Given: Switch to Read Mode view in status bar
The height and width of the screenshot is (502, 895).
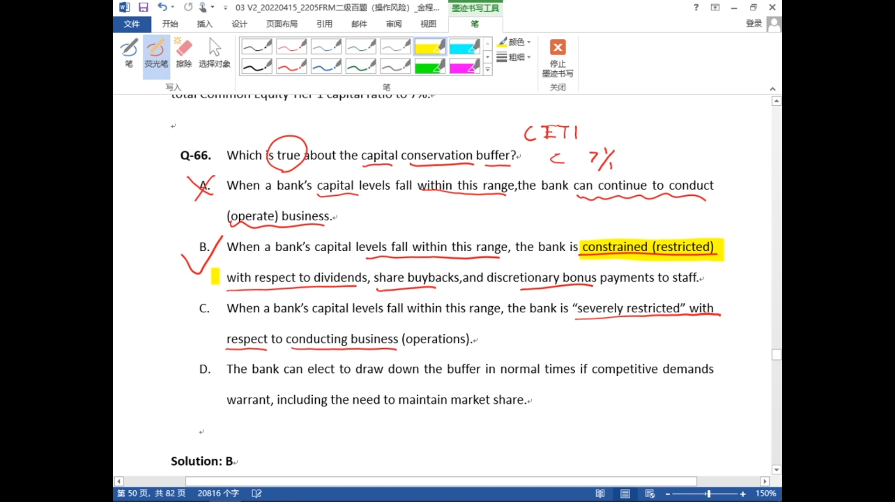Looking at the screenshot, I should pos(600,494).
